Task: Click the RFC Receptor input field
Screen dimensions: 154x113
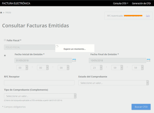Action: pyautogui.click(x=39, y=83)
